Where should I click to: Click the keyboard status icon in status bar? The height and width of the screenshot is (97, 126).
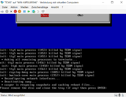point(116,95)
